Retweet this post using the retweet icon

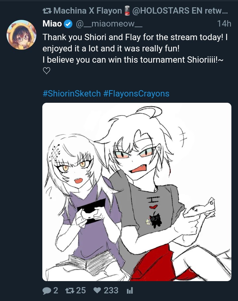tap(70, 290)
